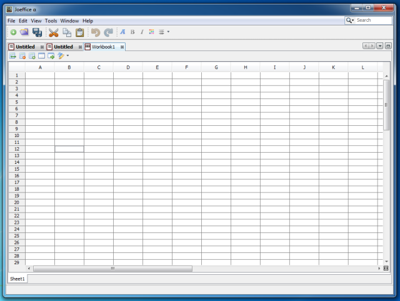Click the small icon at scrollbar corner
Viewport: 400px width, 301px height.
pyautogui.click(x=386, y=268)
